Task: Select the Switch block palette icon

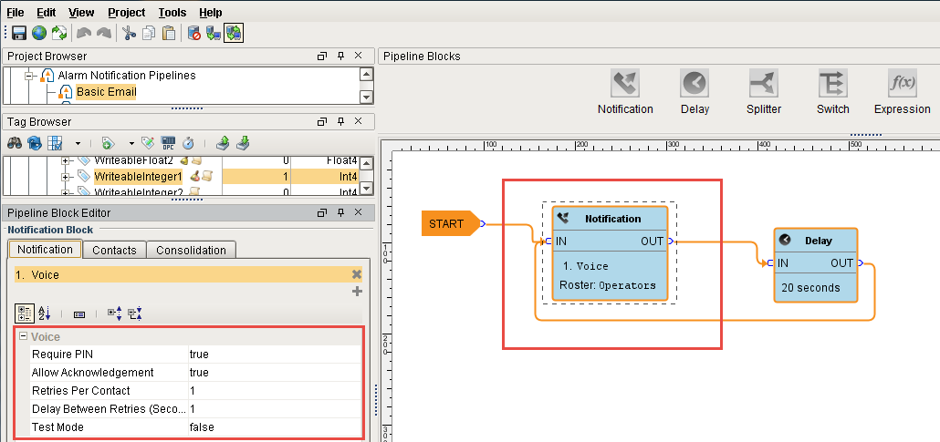Action: 832,84
